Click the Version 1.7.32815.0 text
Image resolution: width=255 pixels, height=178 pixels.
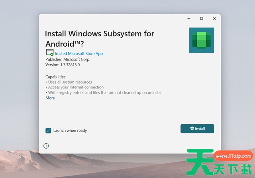coord(63,65)
